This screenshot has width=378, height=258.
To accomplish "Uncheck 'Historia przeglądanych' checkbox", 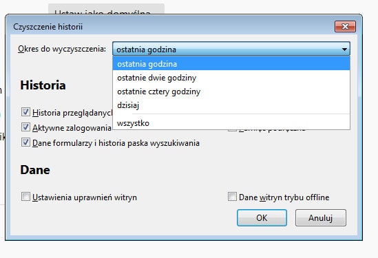I will (25, 112).
